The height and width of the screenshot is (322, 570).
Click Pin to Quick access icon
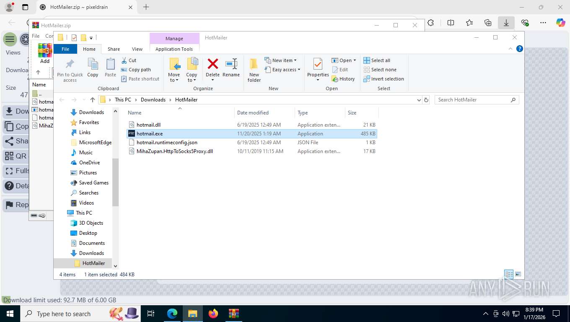(x=70, y=64)
